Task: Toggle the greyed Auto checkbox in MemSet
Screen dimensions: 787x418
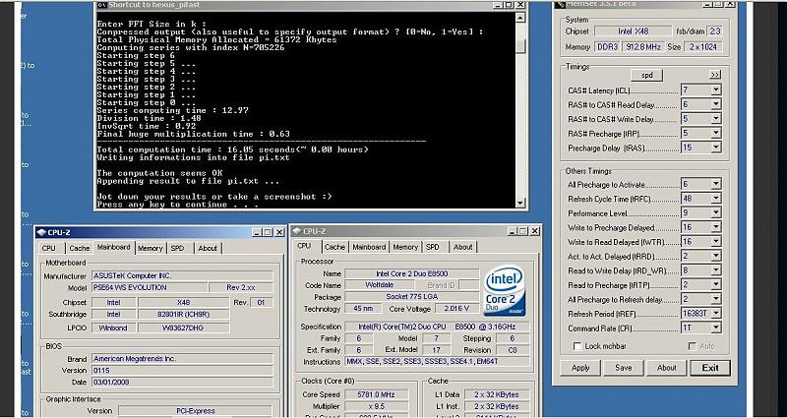Action: tap(693, 346)
